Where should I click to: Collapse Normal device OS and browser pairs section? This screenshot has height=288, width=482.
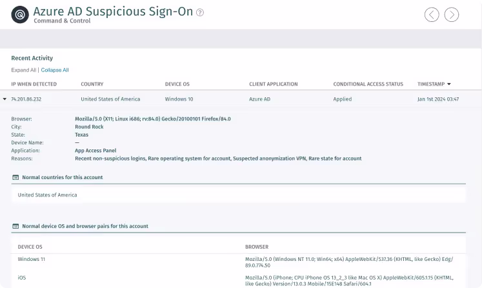[x=85, y=226]
